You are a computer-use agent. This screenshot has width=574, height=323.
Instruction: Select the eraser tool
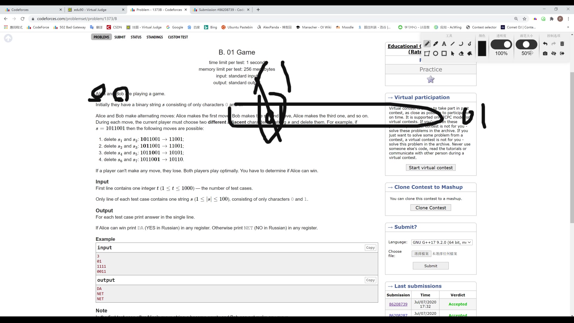(x=461, y=54)
